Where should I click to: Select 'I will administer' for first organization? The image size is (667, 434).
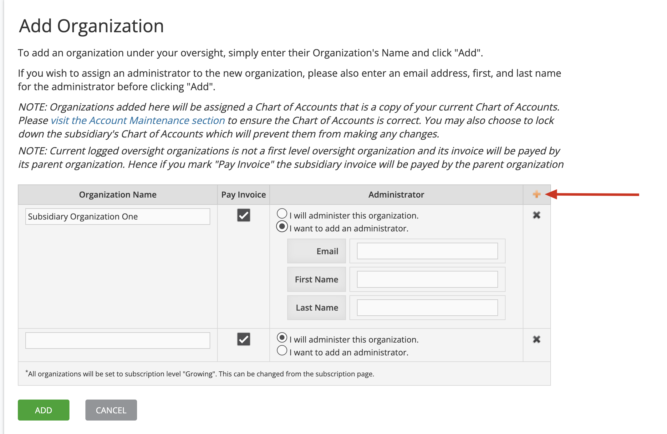point(282,214)
